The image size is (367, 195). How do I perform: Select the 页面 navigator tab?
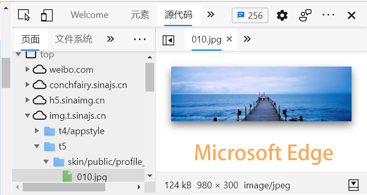(x=30, y=39)
